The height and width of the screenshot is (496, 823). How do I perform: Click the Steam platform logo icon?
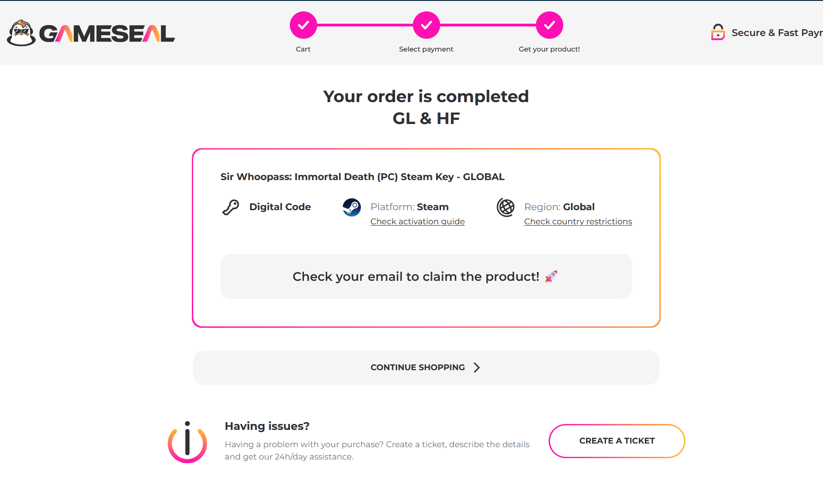click(352, 207)
